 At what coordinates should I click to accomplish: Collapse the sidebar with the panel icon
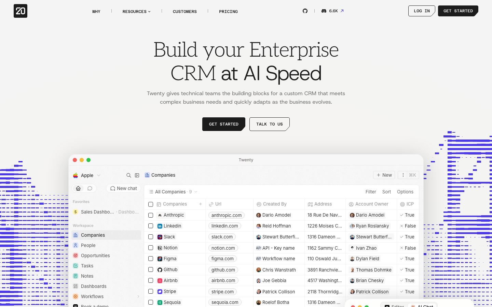pos(137,175)
